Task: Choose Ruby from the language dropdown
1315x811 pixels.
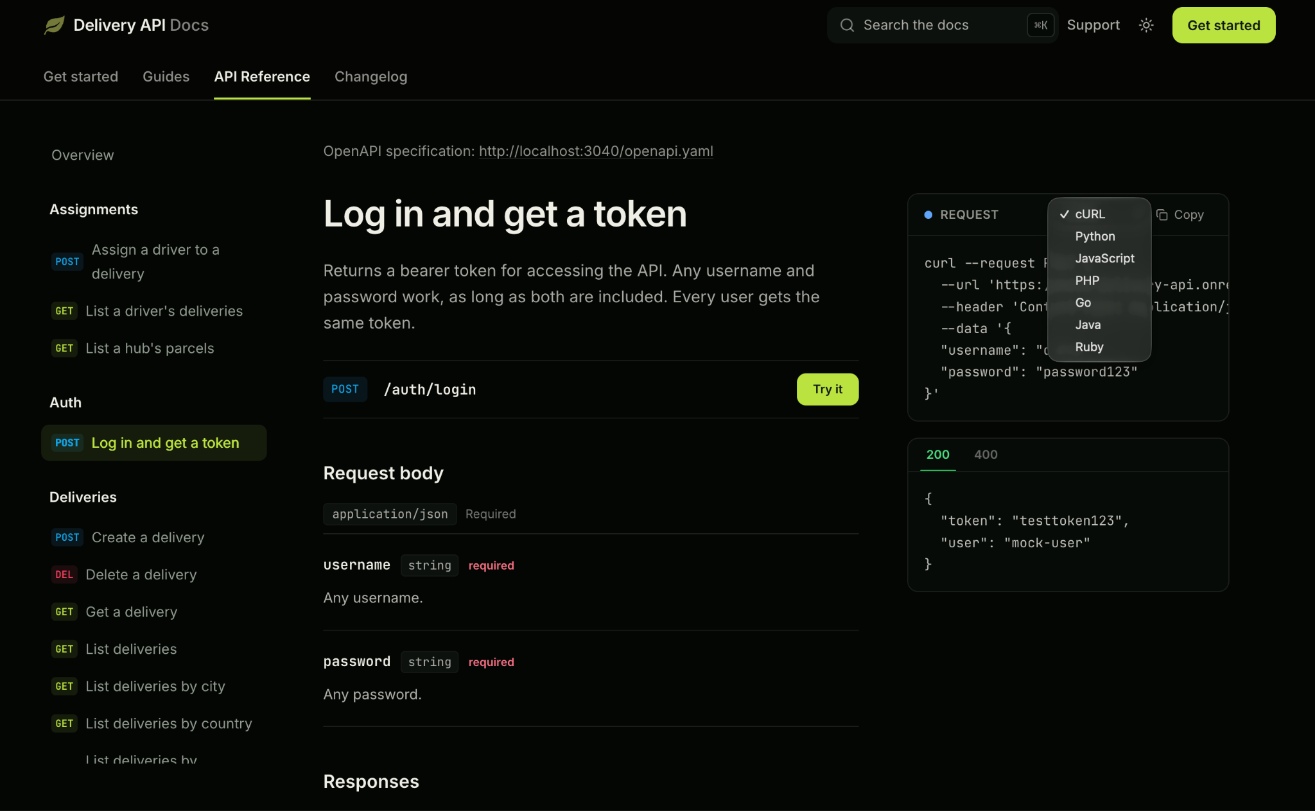Action: pos(1099,347)
